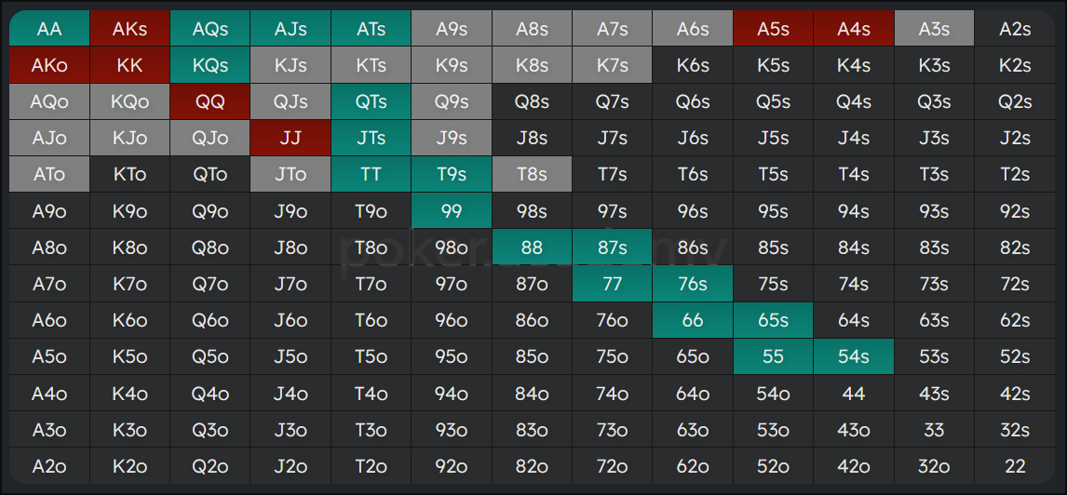Click the A5s suited cell
The image size is (1067, 495).
[x=773, y=29]
